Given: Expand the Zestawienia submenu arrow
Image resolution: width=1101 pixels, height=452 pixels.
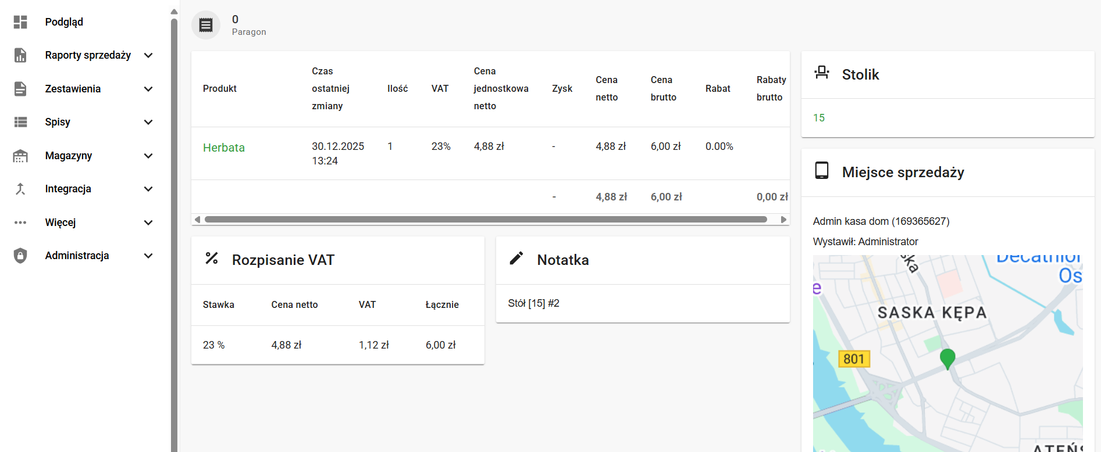Looking at the screenshot, I should pyautogui.click(x=148, y=89).
